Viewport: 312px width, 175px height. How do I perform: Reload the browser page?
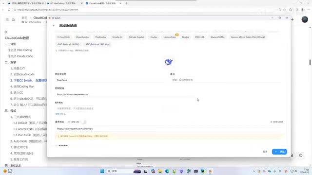[9, 10]
